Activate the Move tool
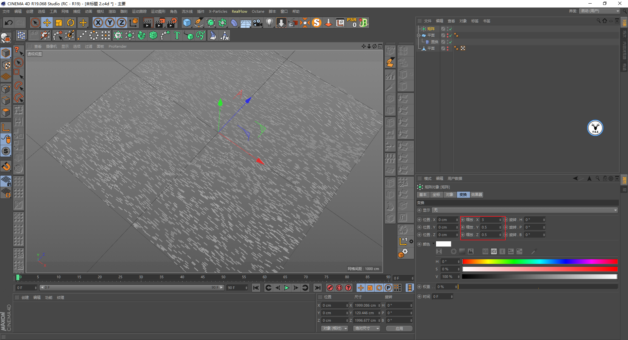This screenshot has height=340, width=628. point(47,23)
